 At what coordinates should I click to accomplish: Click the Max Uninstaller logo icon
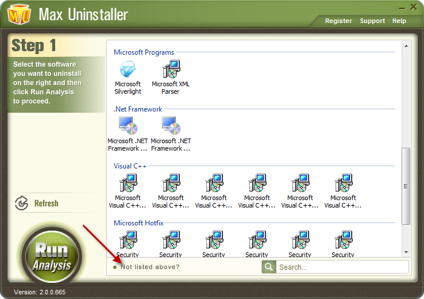[x=19, y=14]
